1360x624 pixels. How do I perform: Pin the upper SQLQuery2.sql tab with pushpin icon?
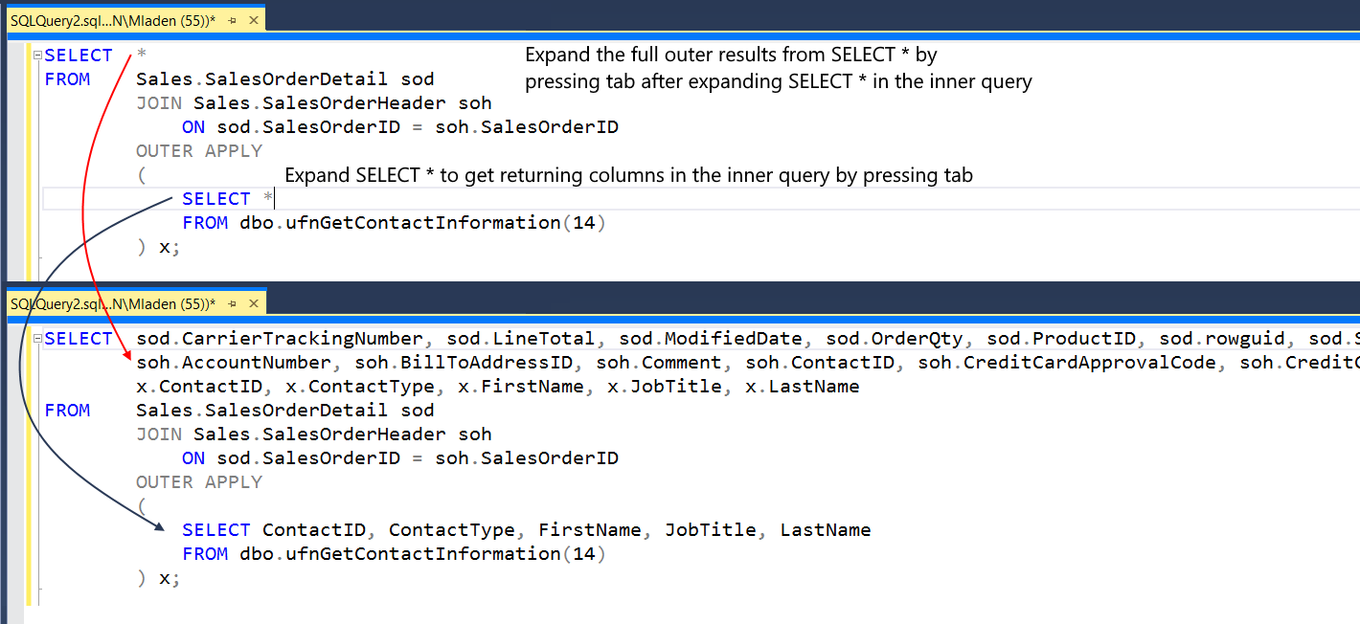232,20
